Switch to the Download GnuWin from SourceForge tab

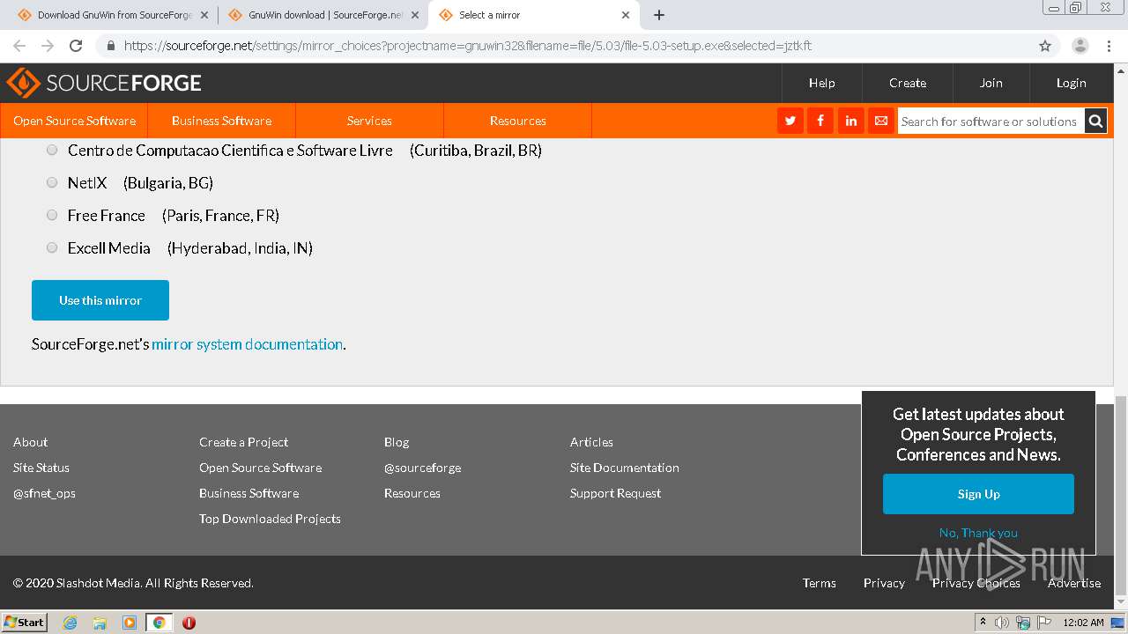114,15
